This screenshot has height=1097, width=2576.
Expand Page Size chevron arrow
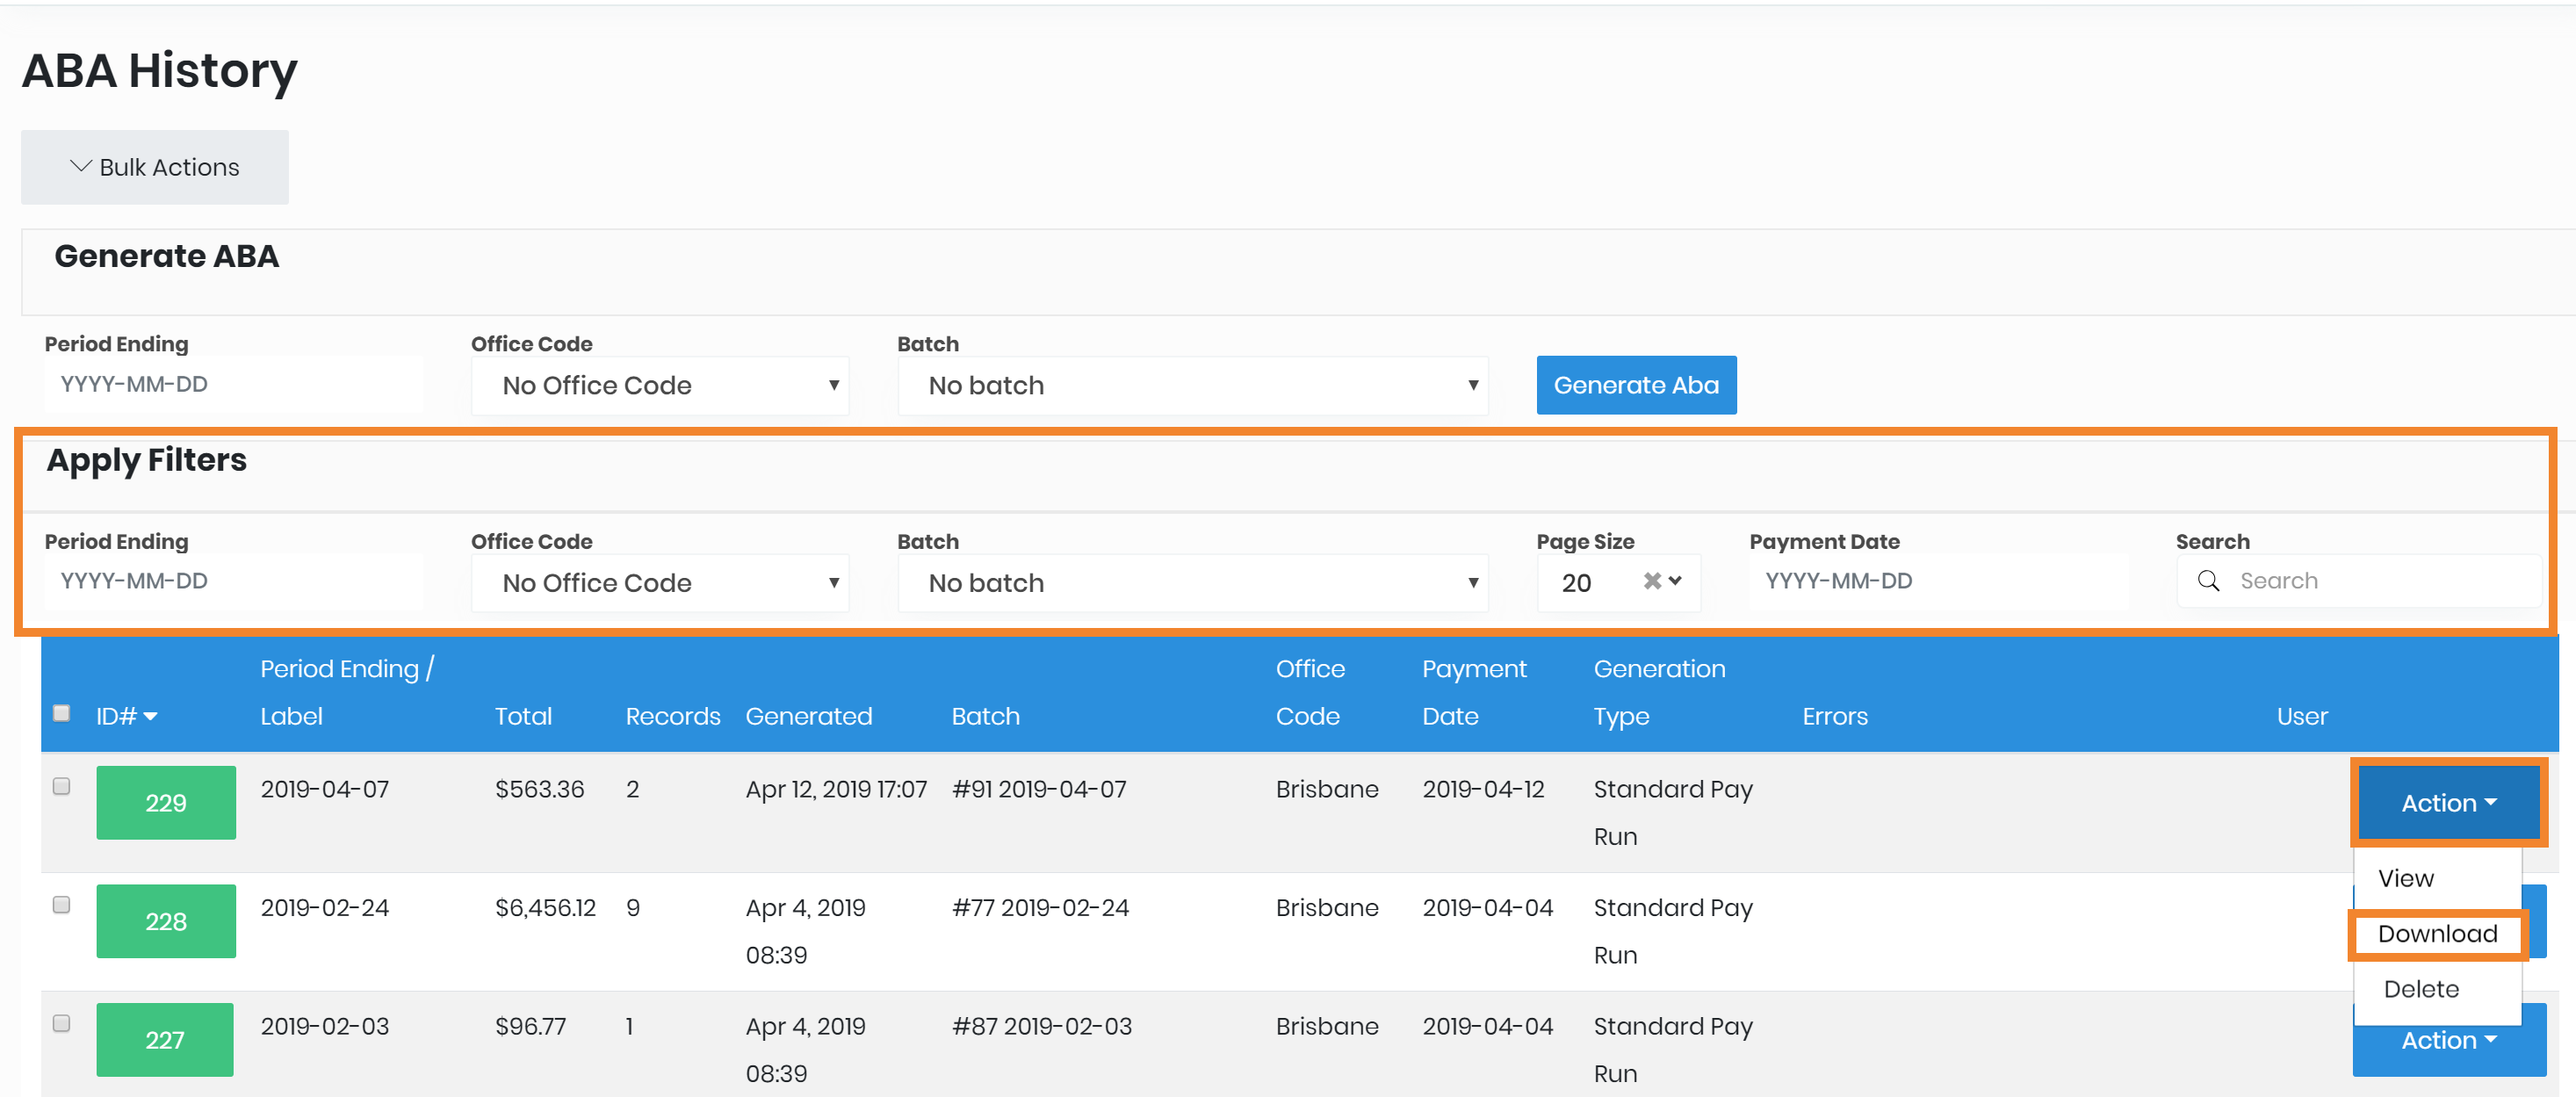pos(1676,581)
